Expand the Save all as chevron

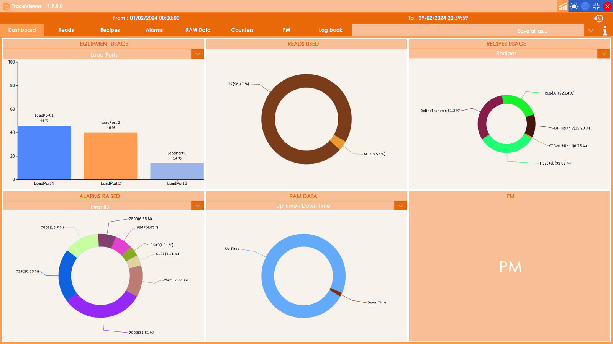pos(590,31)
